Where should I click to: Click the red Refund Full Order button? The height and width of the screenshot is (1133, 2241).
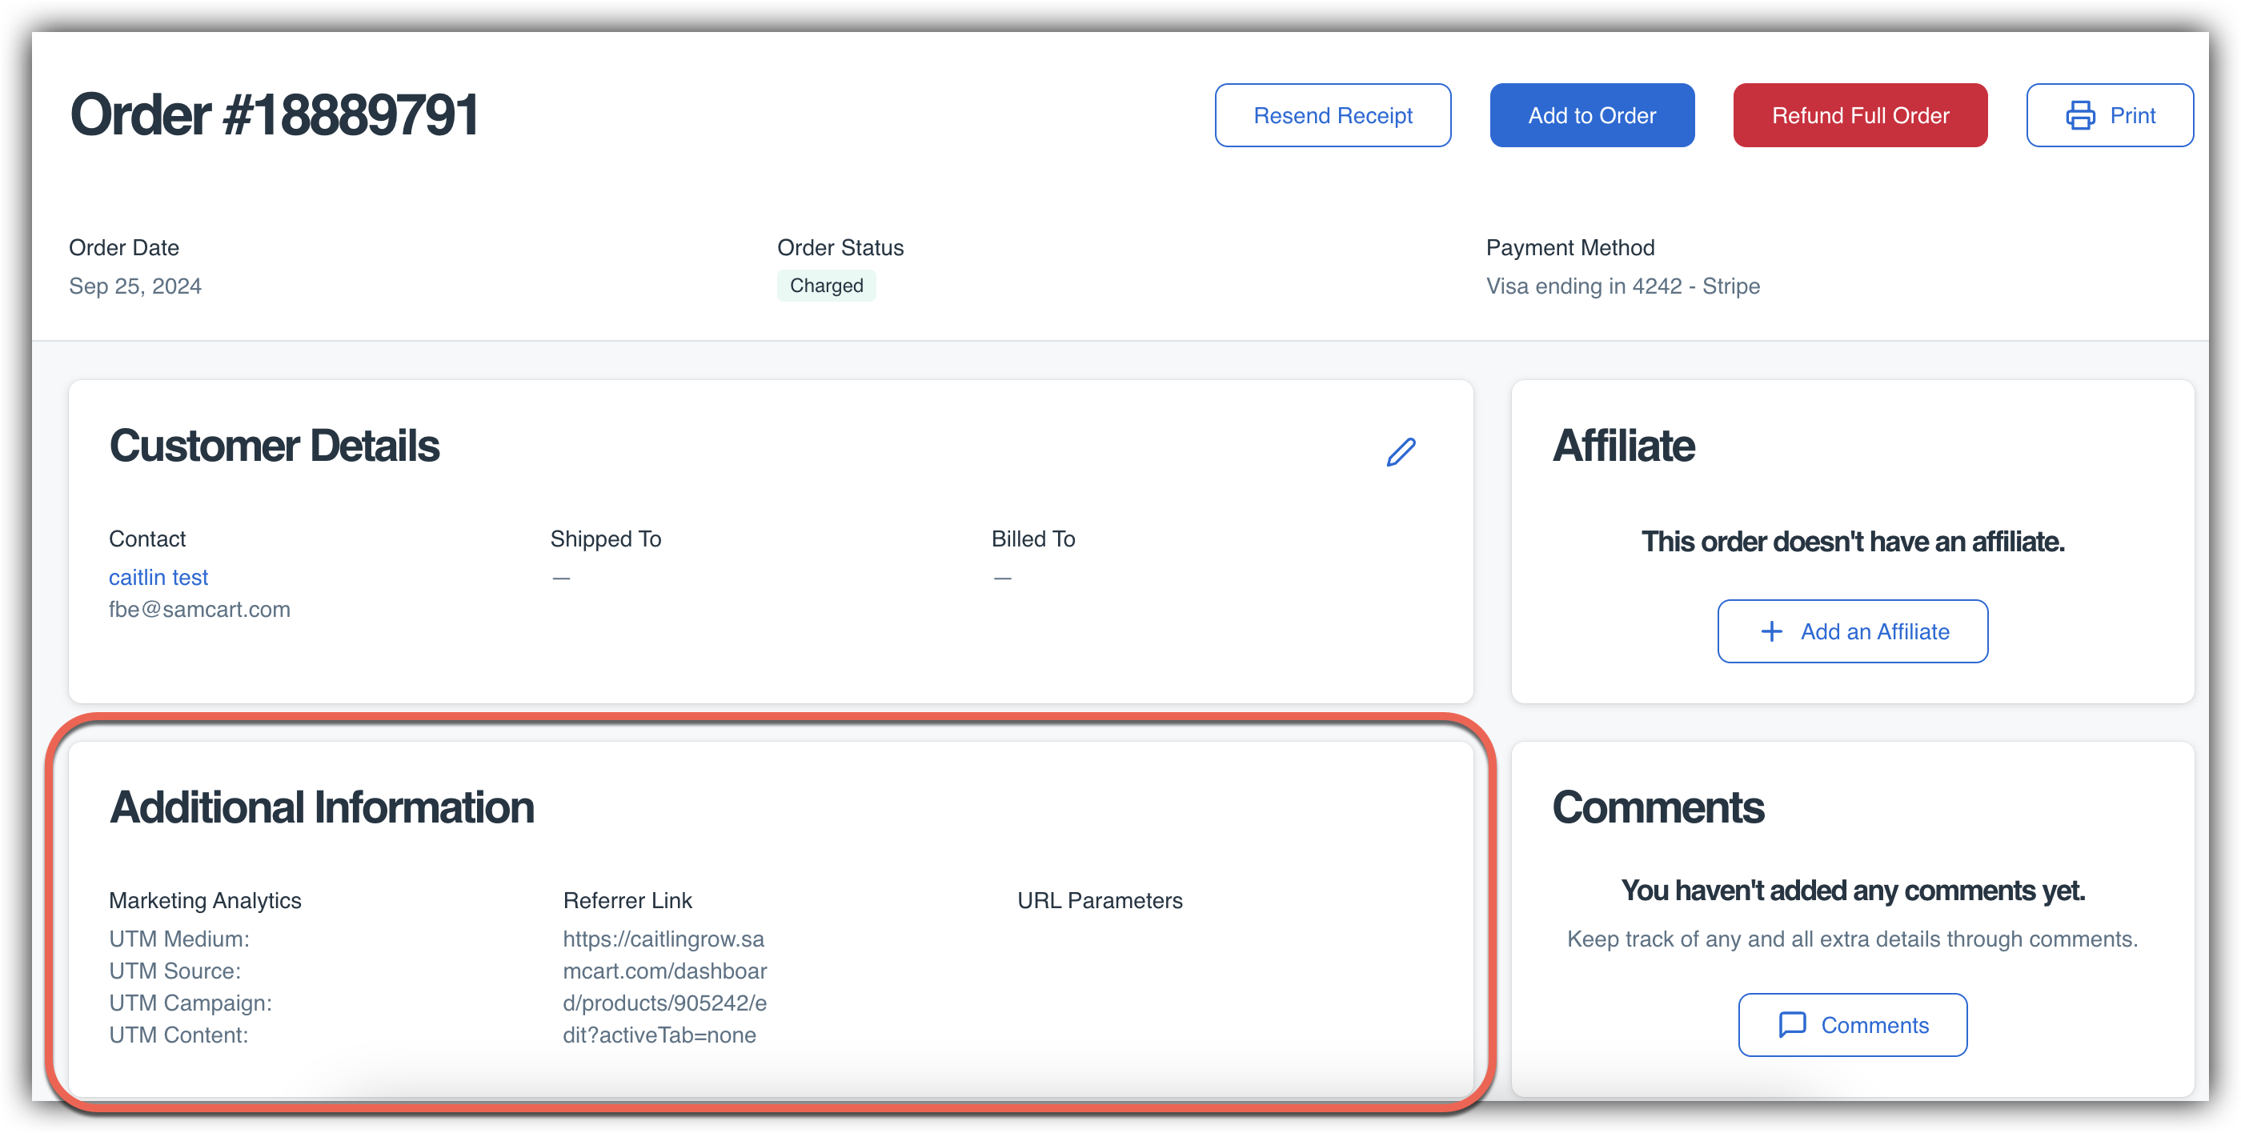click(1860, 116)
